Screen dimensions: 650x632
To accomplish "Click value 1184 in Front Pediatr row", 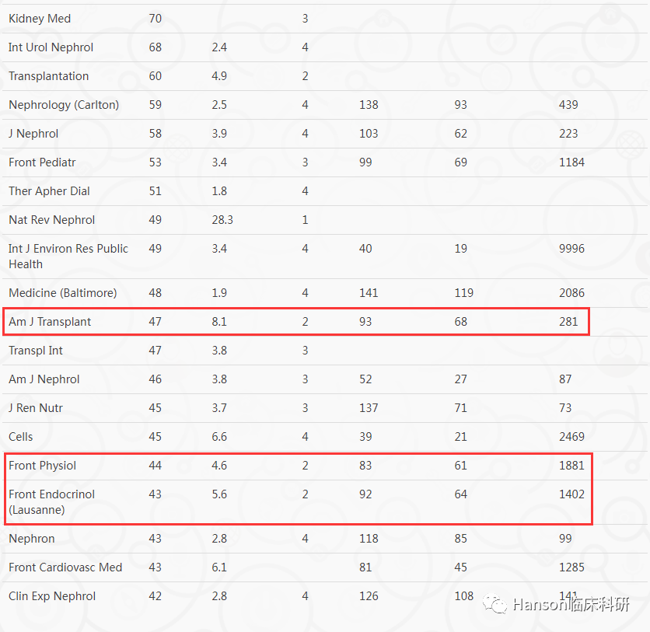I will coord(571,162).
